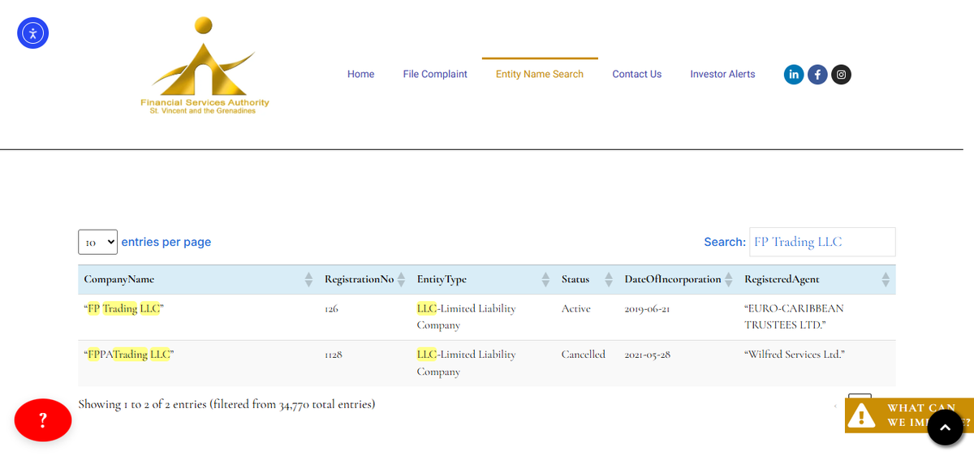Sort by the RegistrationNo column

click(364, 279)
